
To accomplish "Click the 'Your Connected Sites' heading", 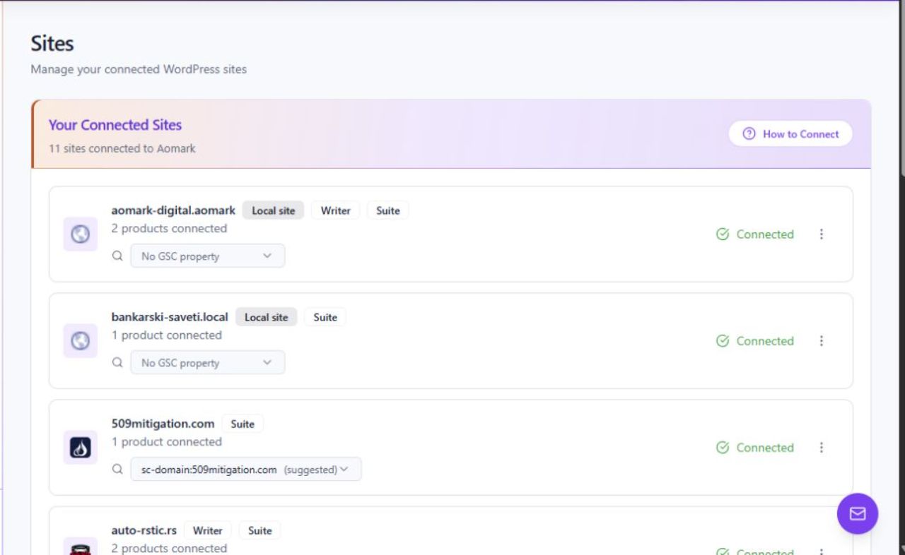I will pos(115,125).
